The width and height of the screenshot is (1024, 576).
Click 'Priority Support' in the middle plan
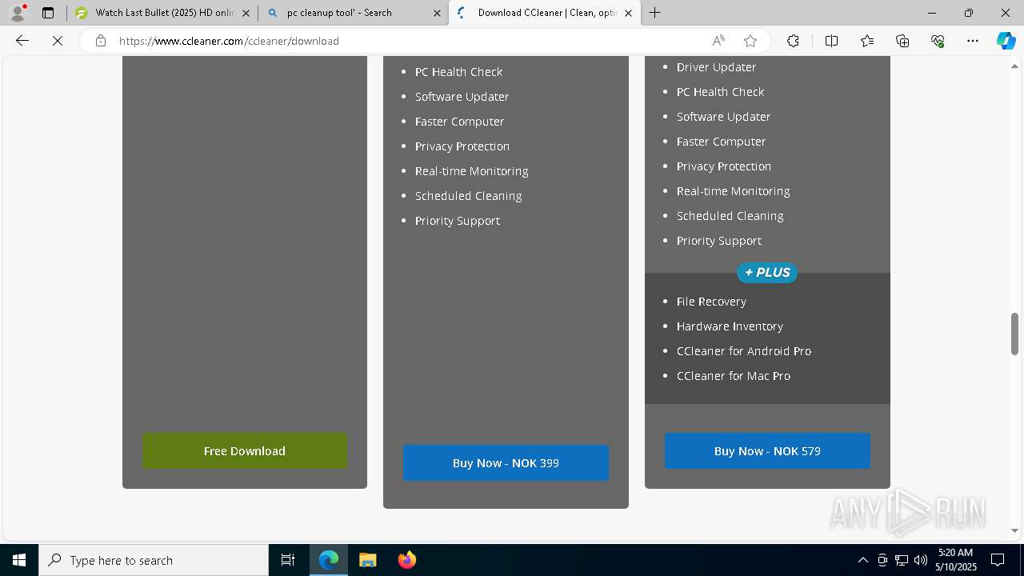pyautogui.click(x=458, y=221)
